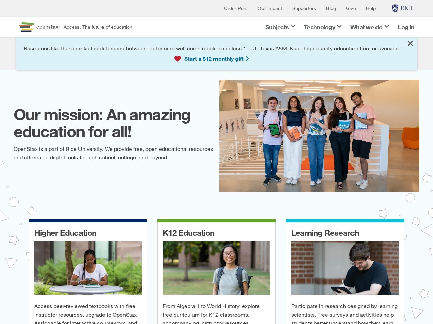Click the Log in link
The height and width of the screenshot is (324, 433).
click(406, 27)
